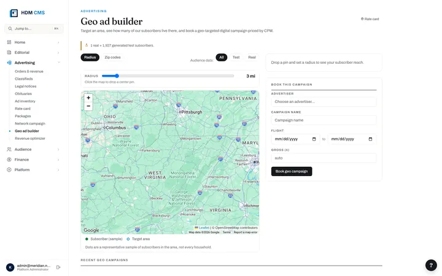The width and height of the screenshot is (442, 276).
Task: Open Packages in sidebar
Action: click(23, 116)
